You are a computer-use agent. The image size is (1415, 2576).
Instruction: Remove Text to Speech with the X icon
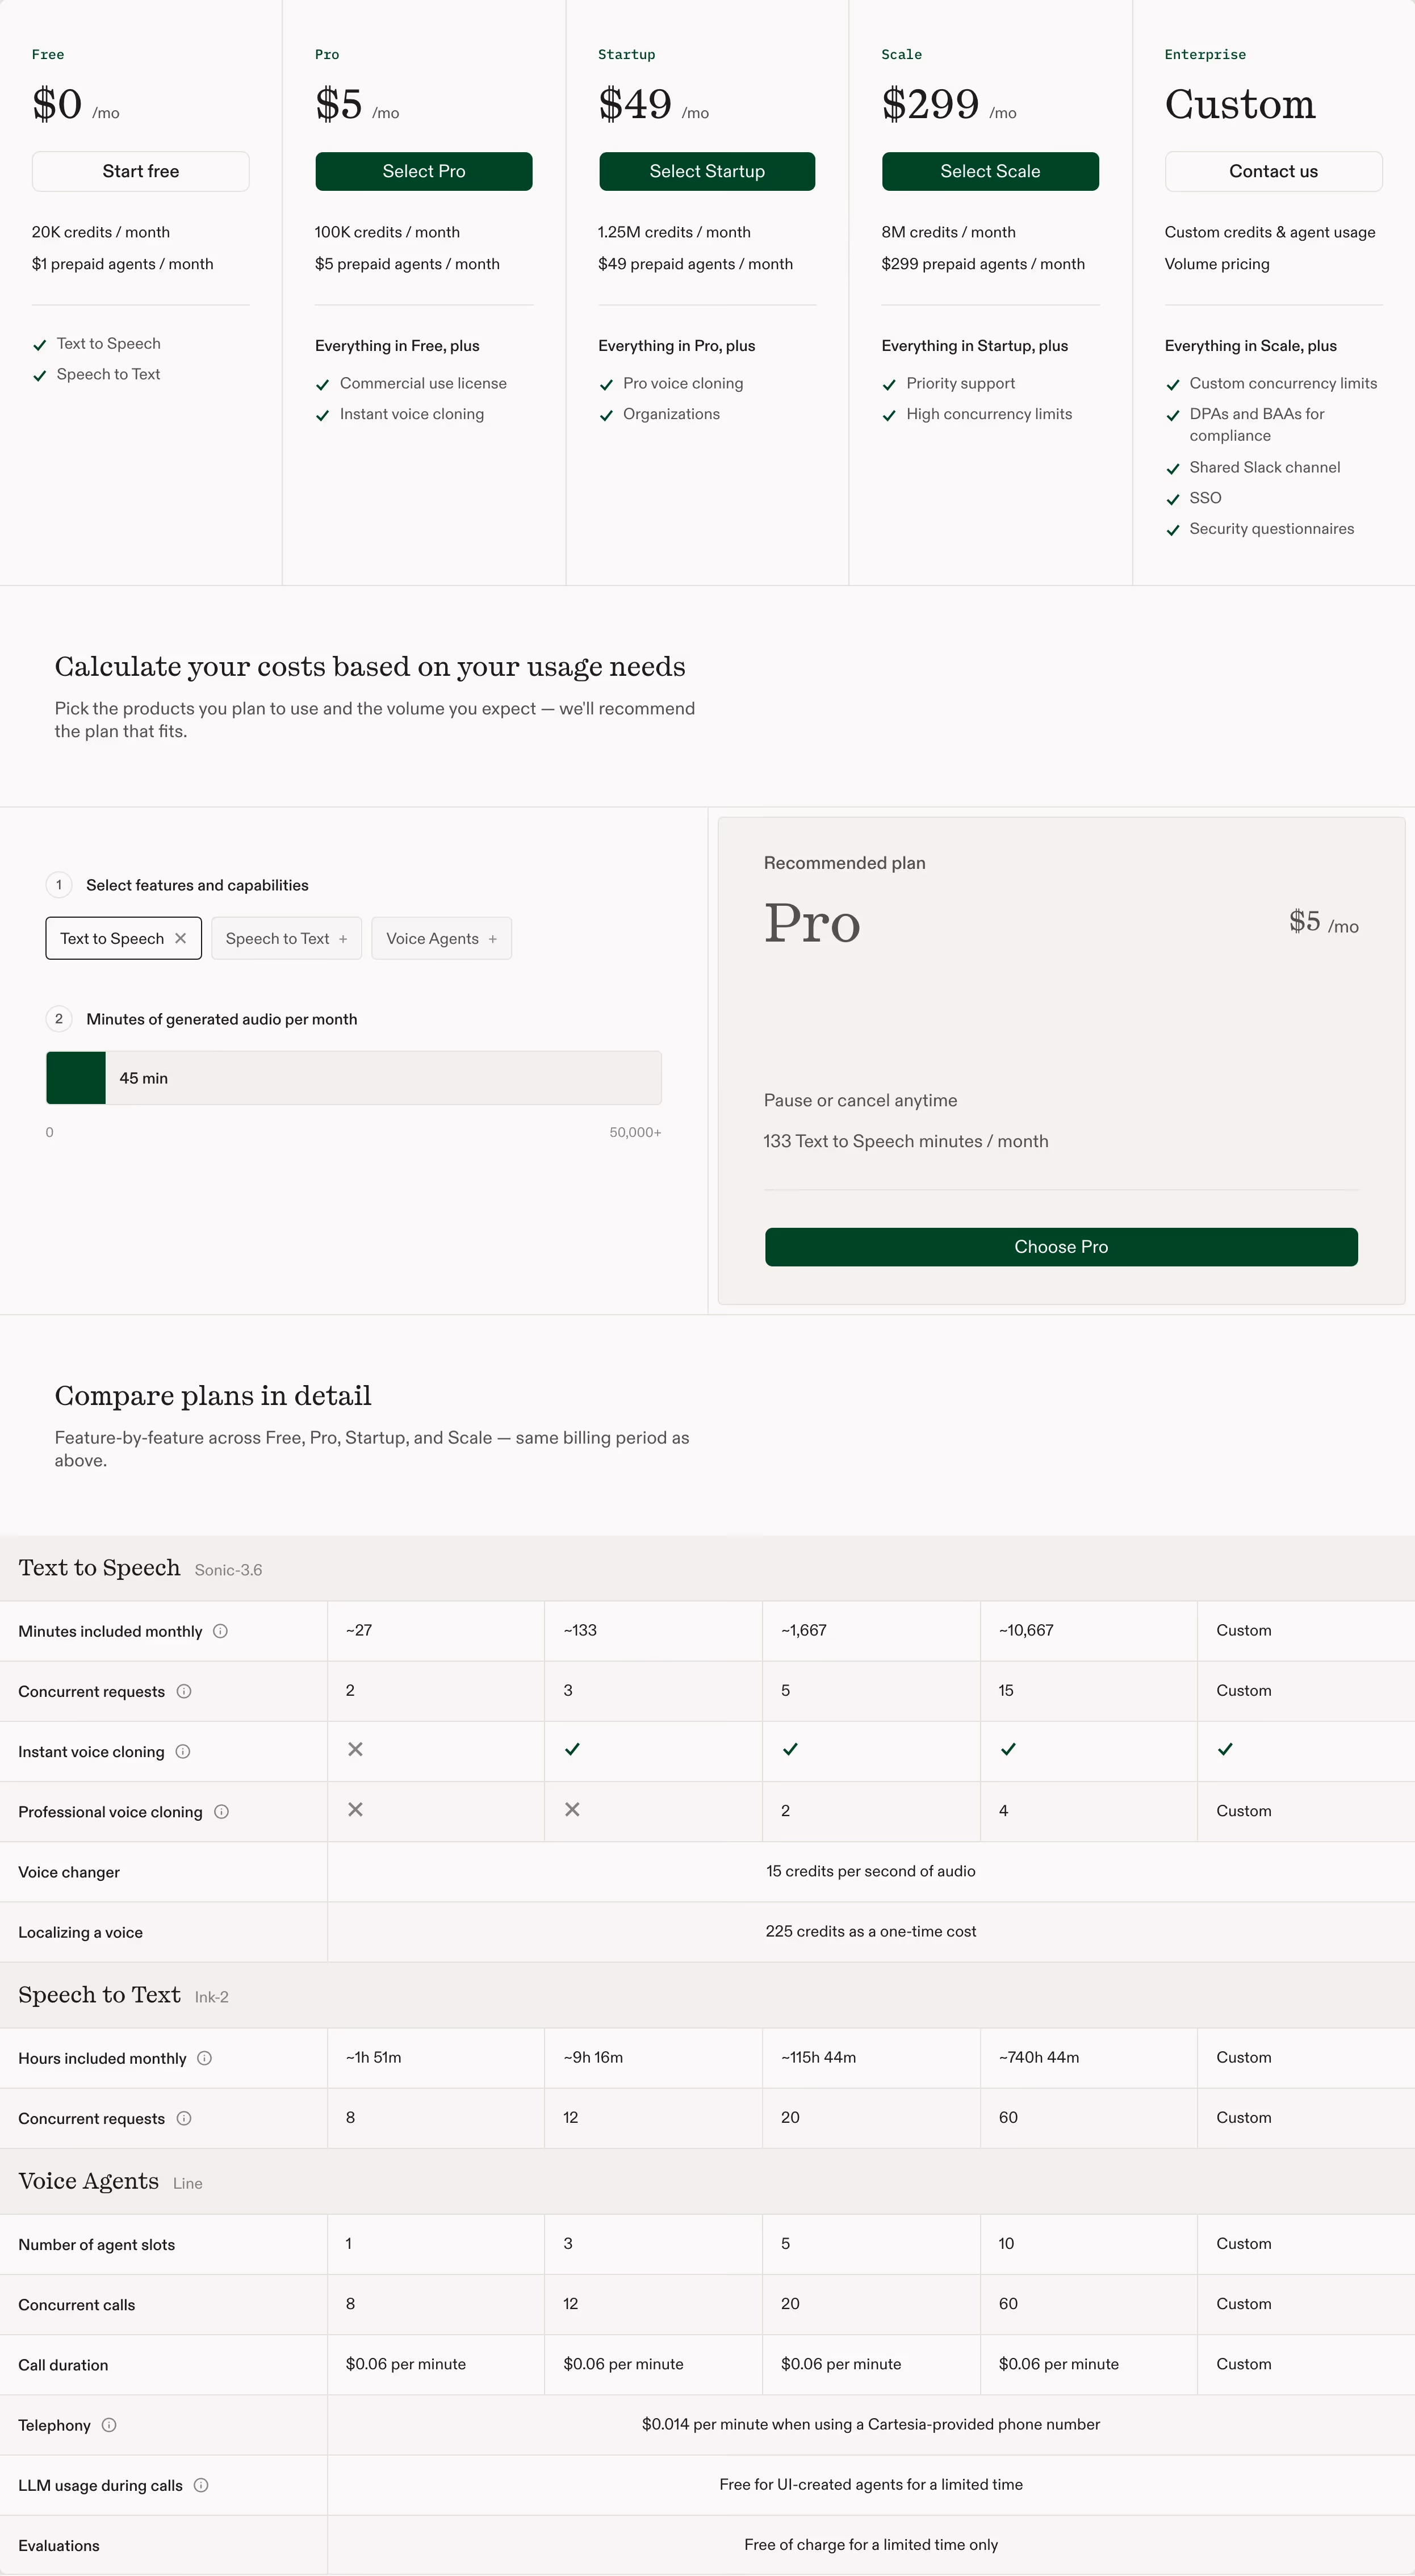pyautogui.click(x=181, y=938)
